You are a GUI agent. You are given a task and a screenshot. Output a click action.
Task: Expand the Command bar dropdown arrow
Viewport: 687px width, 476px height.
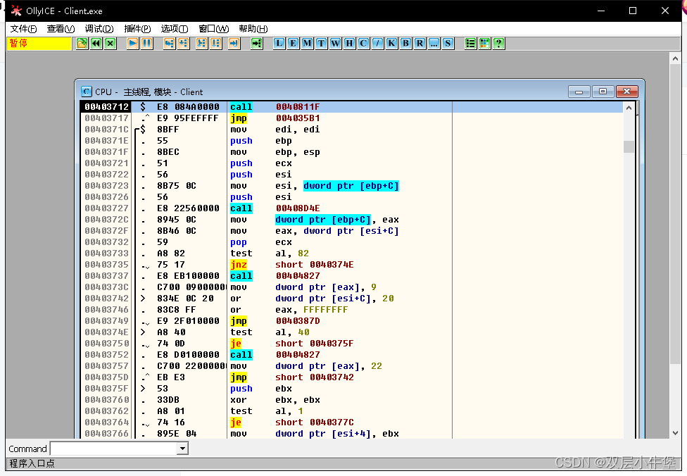click(183, 449)
